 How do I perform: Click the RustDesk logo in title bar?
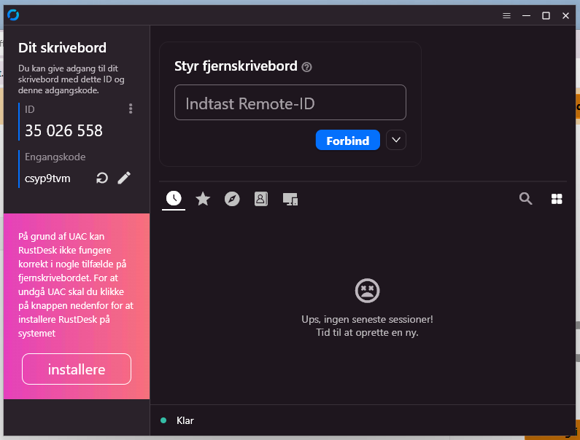tap(12, 15)
